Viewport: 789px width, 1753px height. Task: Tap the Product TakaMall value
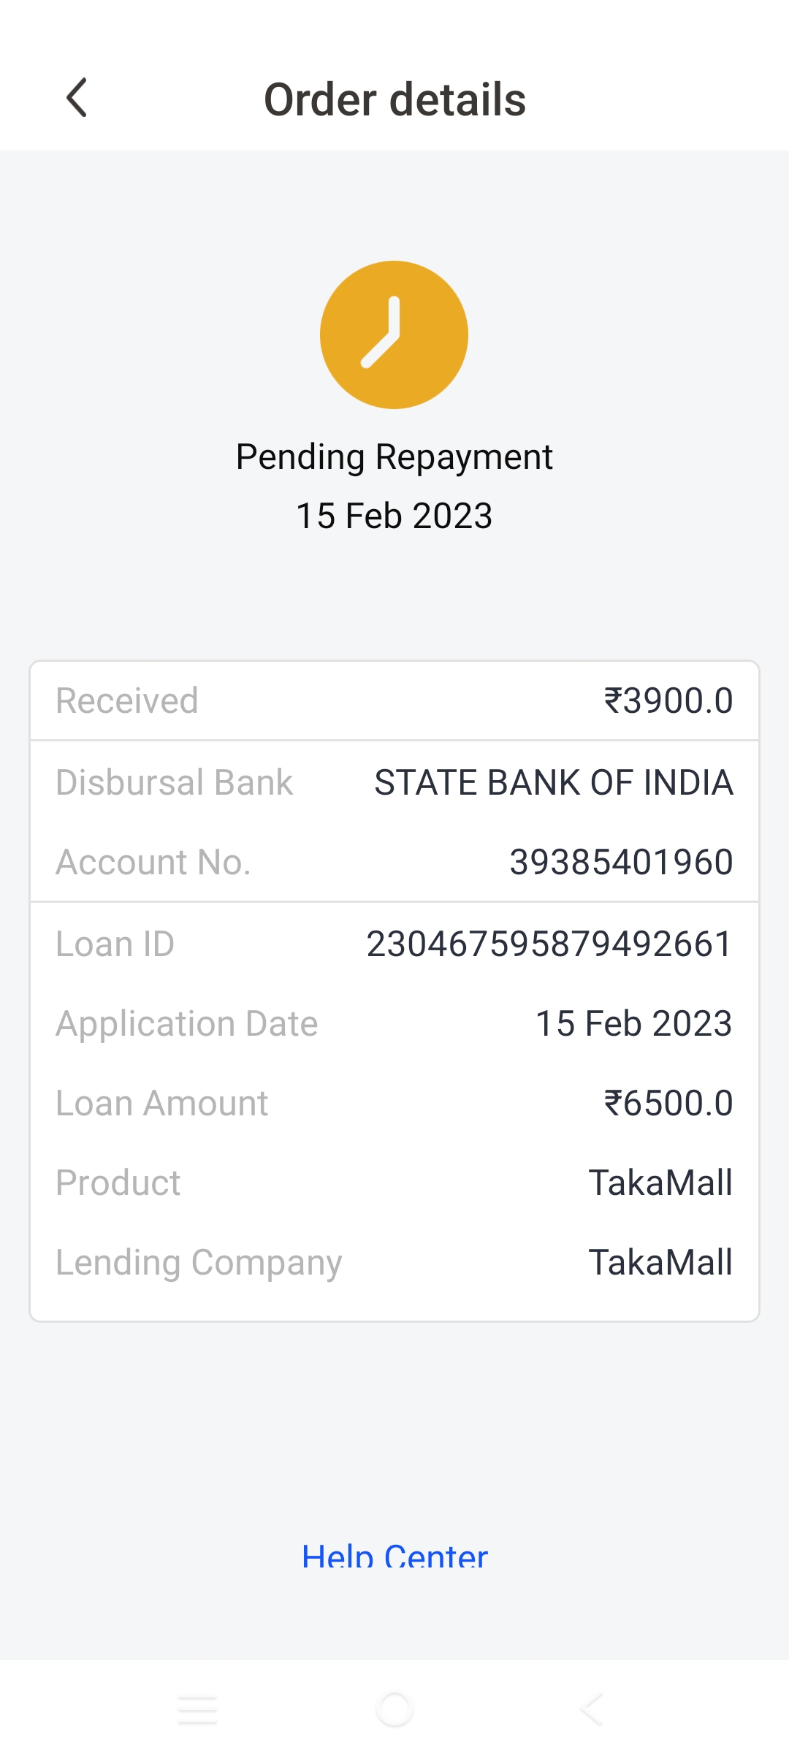click(x=660, y=1183)
